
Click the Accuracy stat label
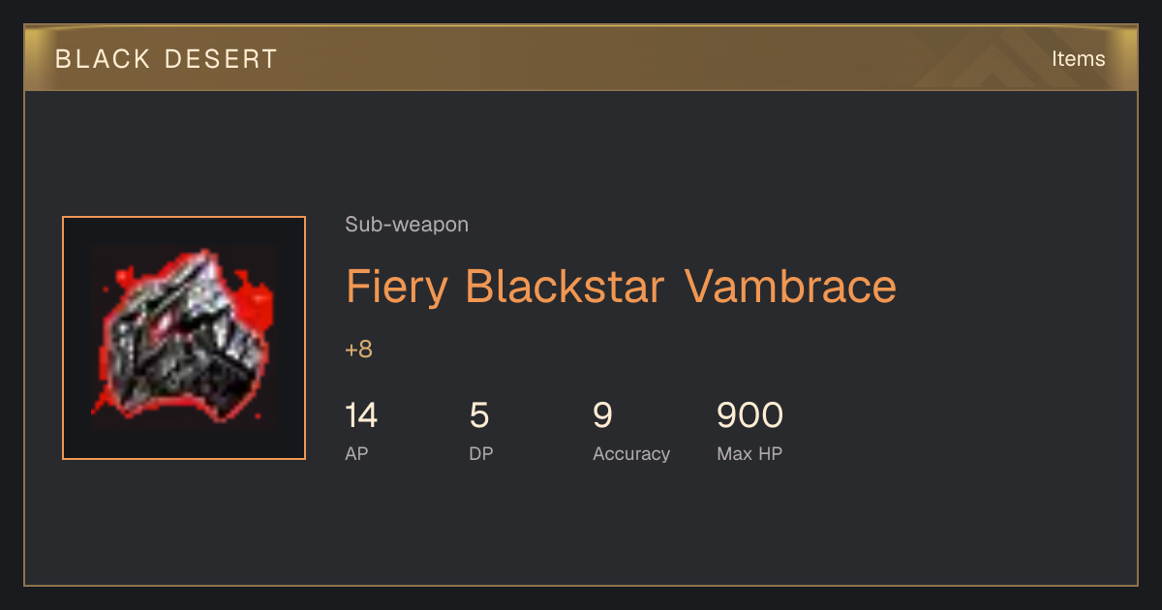631,453
